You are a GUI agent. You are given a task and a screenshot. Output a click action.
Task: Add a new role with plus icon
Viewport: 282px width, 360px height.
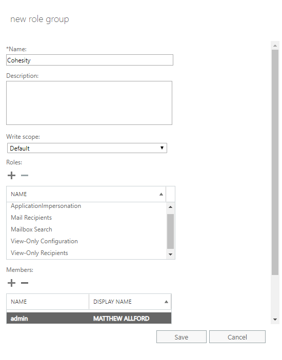(11, 176)
